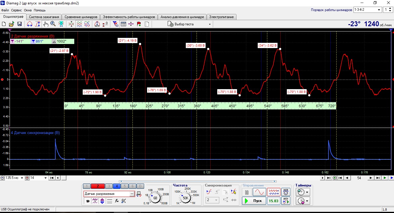The image size is (394, 213).
Task: Expand the second timer dropdown arrow
Action: [x=307, y=201]
